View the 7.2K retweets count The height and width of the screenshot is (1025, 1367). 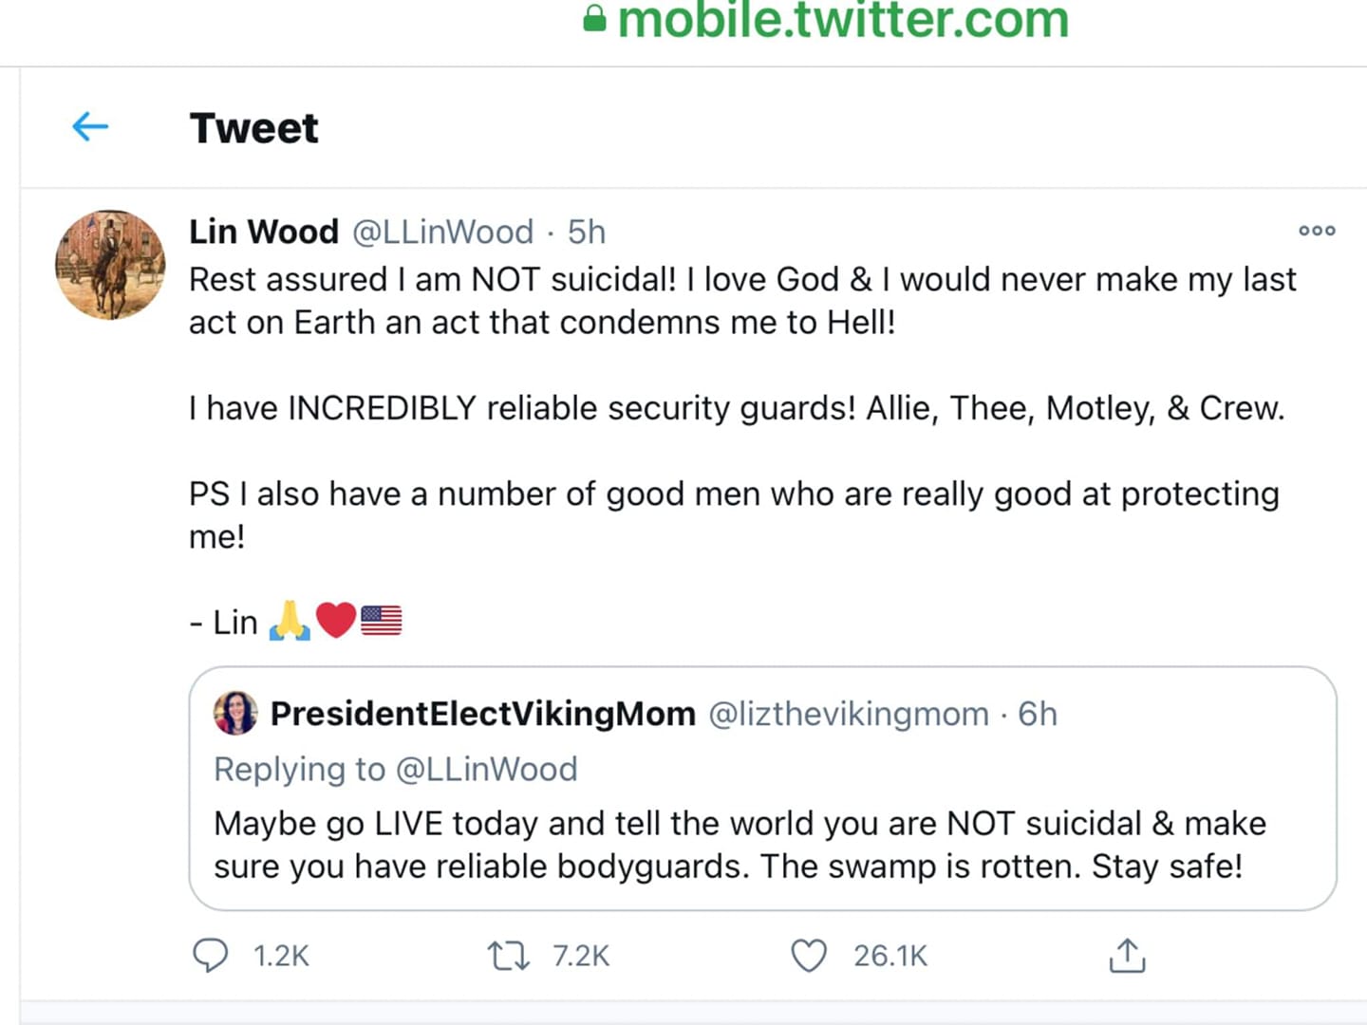581,956
